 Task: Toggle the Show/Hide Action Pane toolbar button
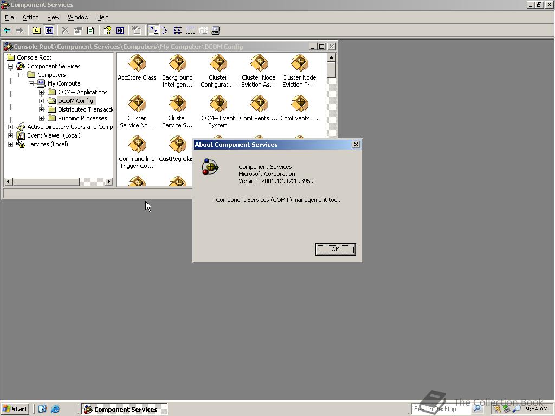point(120,30)
